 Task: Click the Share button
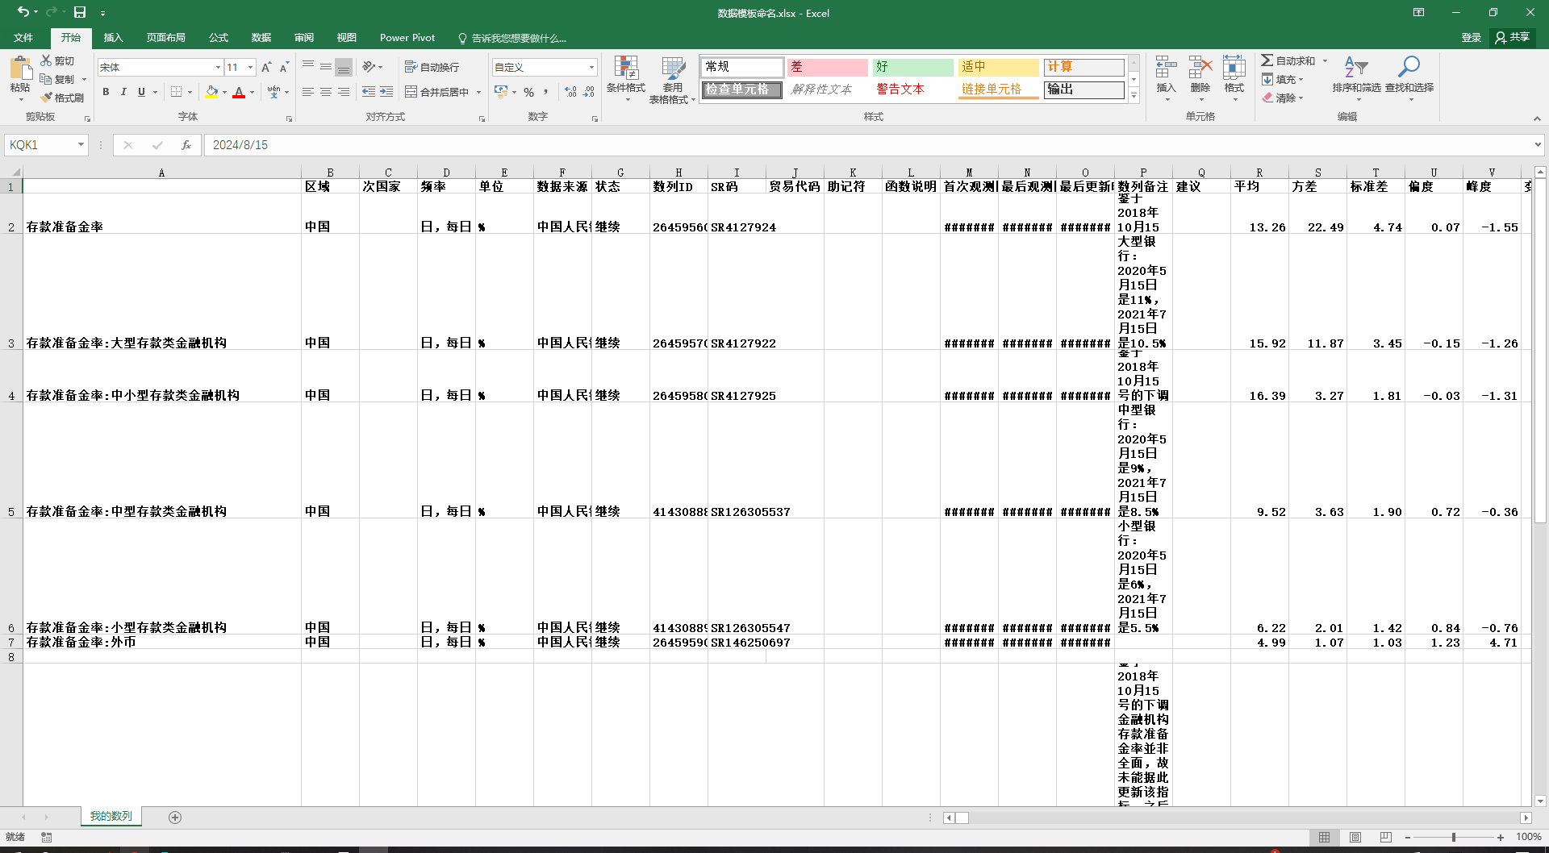tap(1512, 37)
